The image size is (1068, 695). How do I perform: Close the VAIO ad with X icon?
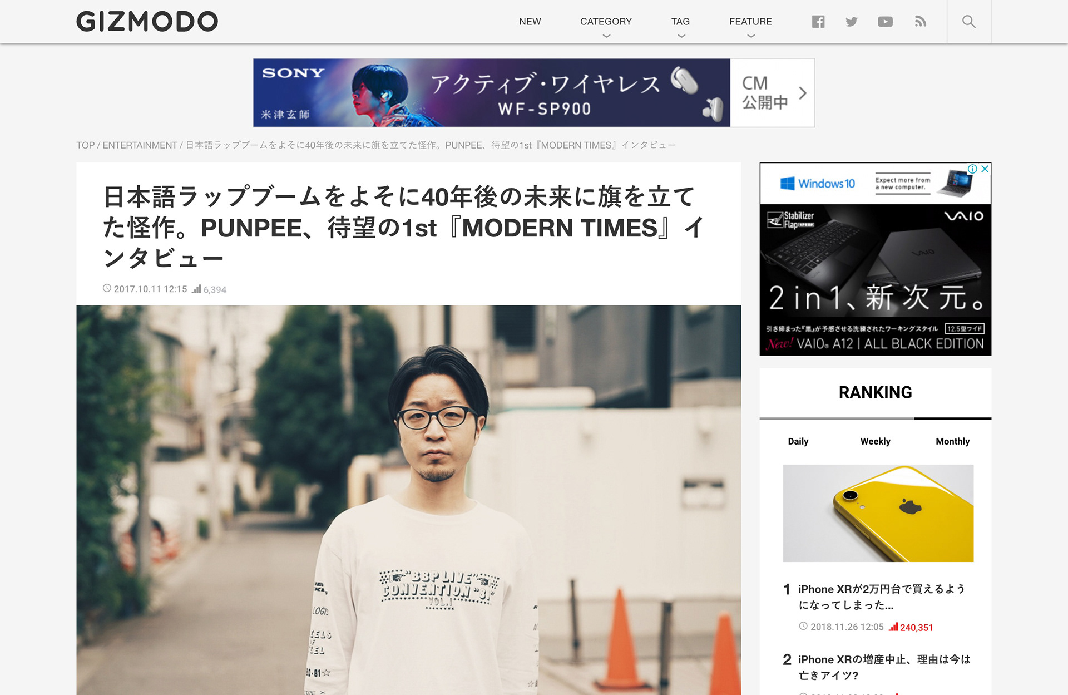coord(985,169)
